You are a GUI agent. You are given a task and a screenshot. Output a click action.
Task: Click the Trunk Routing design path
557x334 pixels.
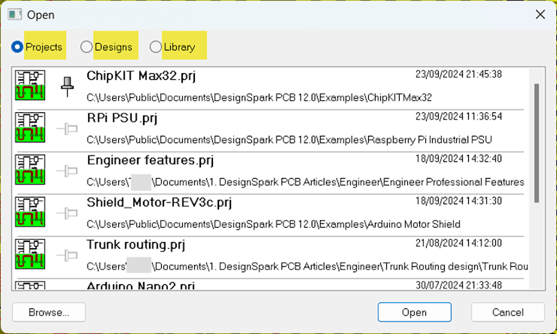pos(307,267)
